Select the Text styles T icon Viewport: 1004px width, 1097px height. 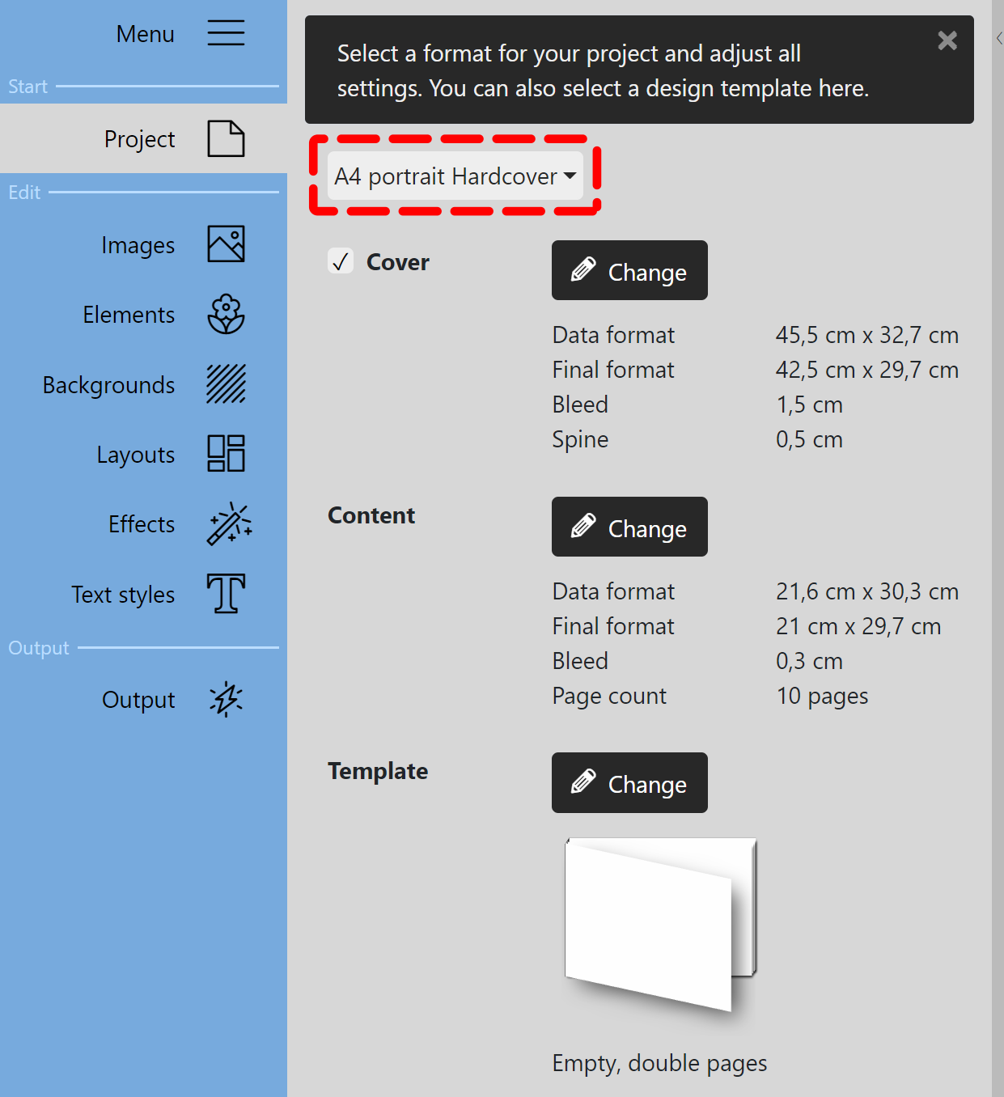226,594
